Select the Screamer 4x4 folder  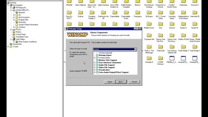(x=149, y=37)
